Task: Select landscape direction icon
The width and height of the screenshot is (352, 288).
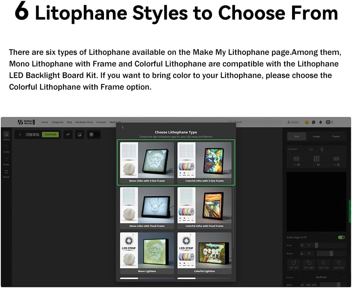Action: 311,150
